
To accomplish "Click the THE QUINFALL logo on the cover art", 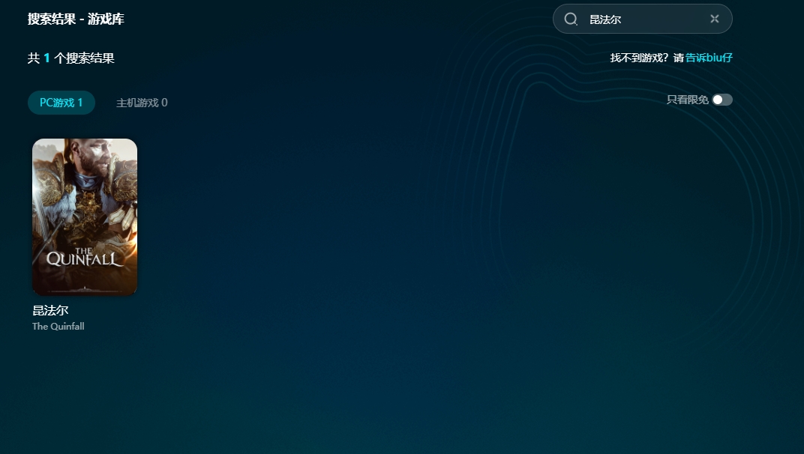I will (x=84, y=257).
